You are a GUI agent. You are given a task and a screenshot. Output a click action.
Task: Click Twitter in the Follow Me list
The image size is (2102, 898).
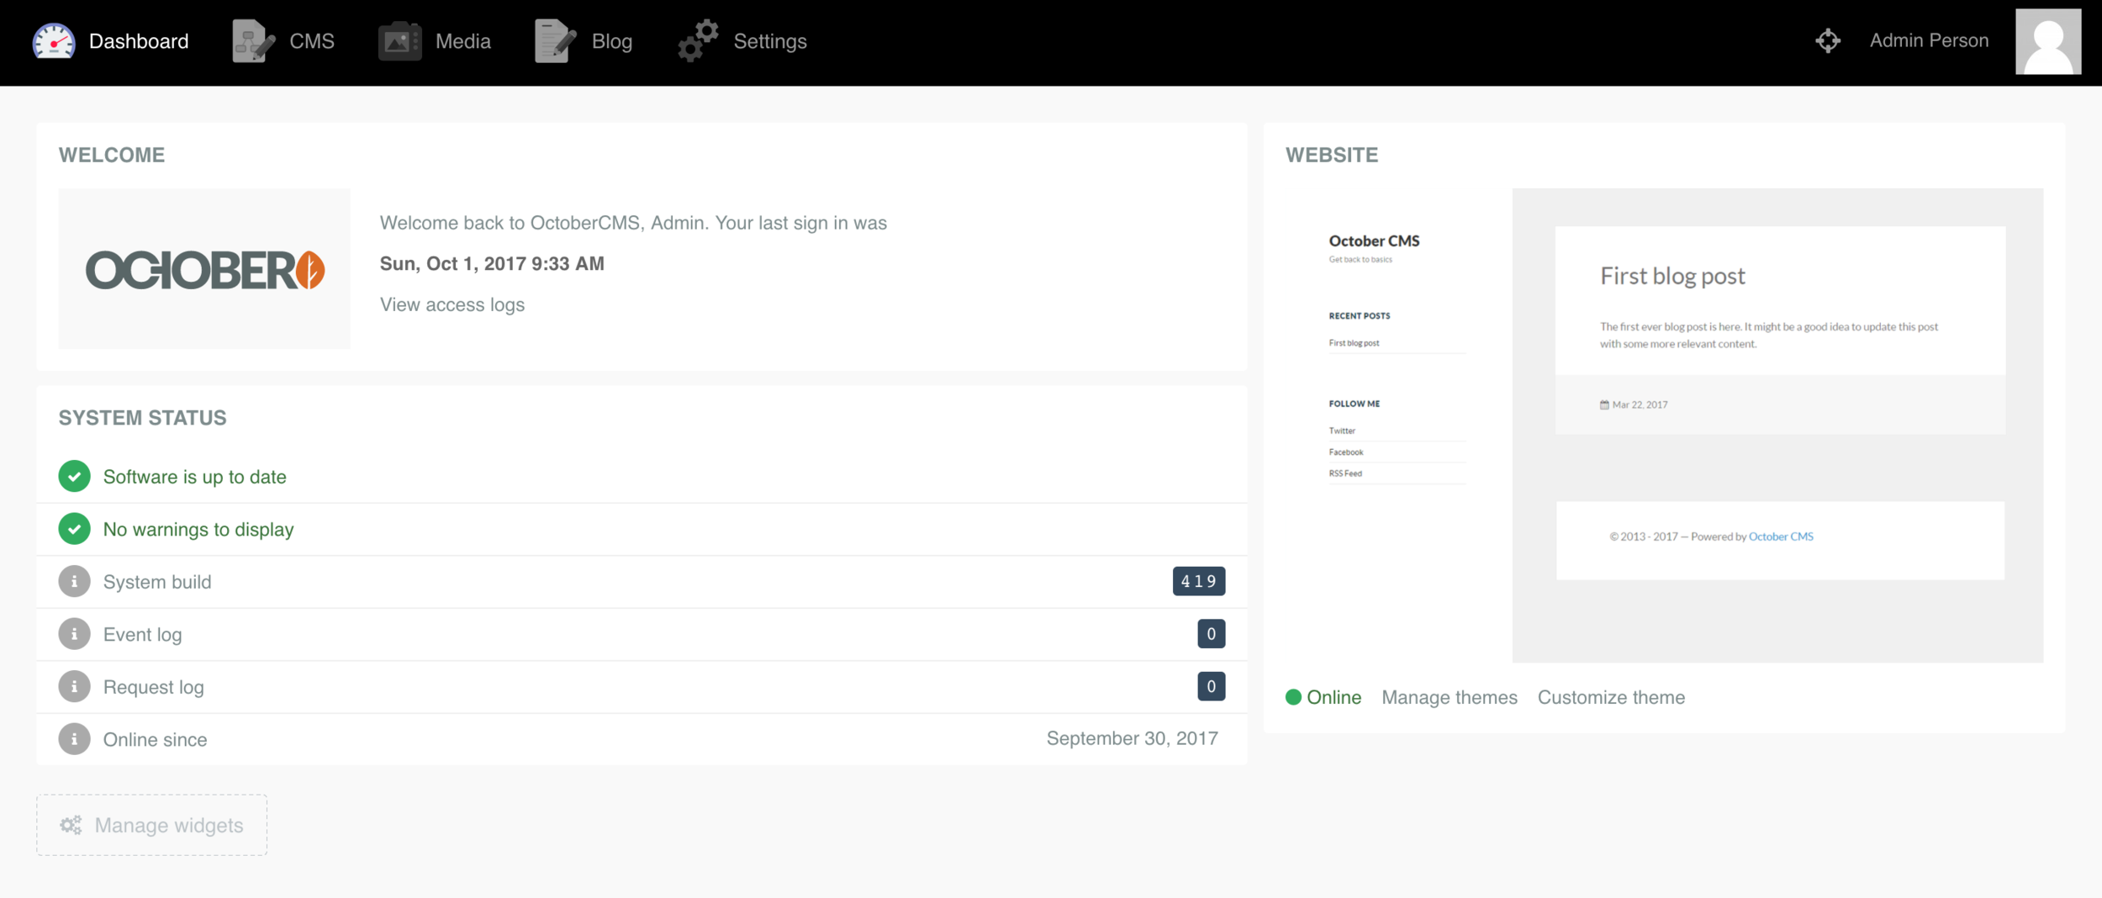(1342, 431)
